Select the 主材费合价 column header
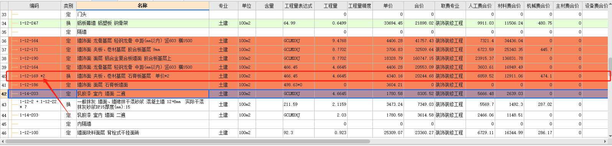The image size is (612, 146). coord(568,6)
